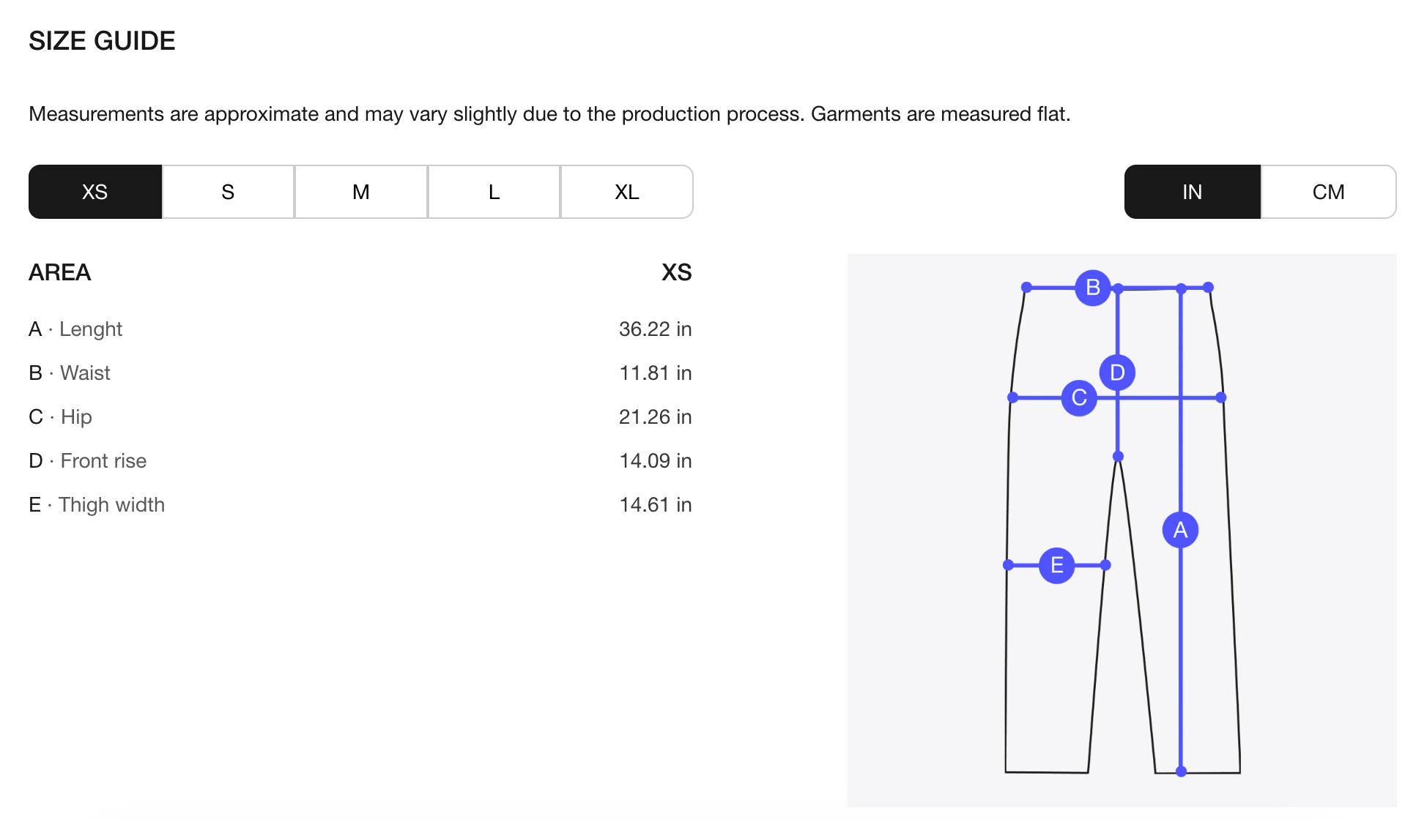Click the XS column header
This screenshot has height=819, width=1405.
(x=676, y=272)
